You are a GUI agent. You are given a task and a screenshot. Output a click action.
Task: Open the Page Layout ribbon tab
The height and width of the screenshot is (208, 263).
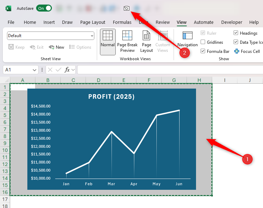(93, 22)
